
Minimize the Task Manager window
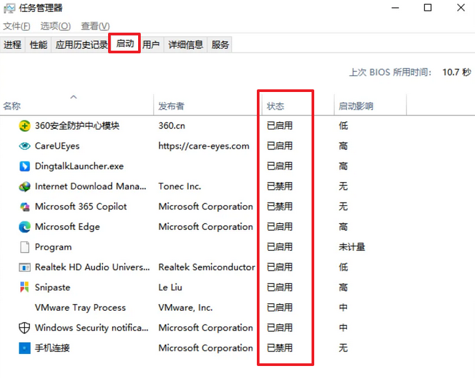(x=396, y=7)
